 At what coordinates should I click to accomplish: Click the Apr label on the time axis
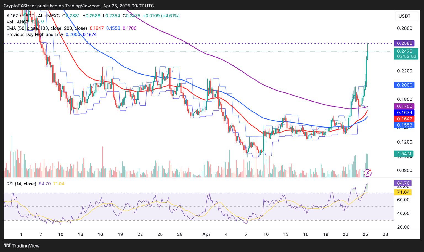click(206, 234)
